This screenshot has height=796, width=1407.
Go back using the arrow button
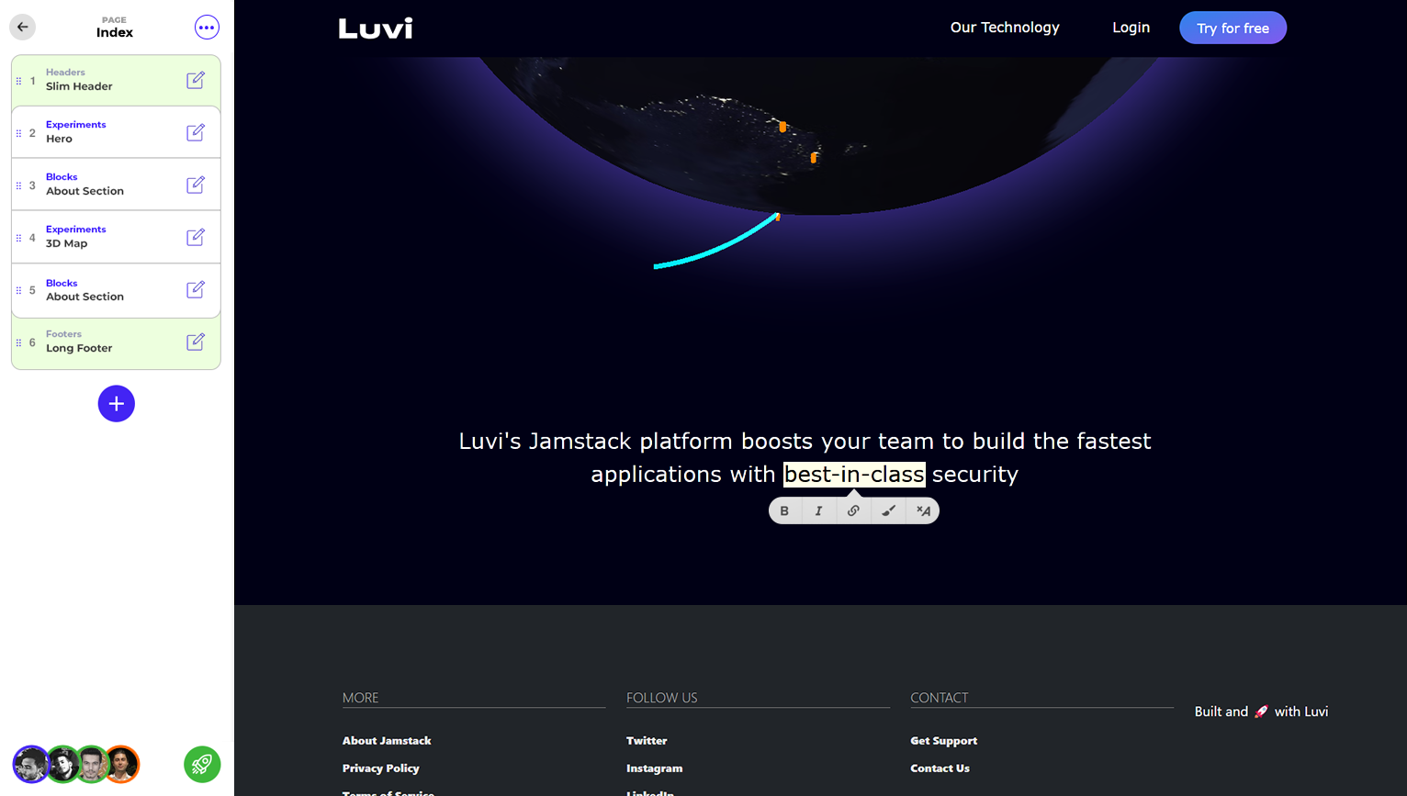tap(23, 27)
